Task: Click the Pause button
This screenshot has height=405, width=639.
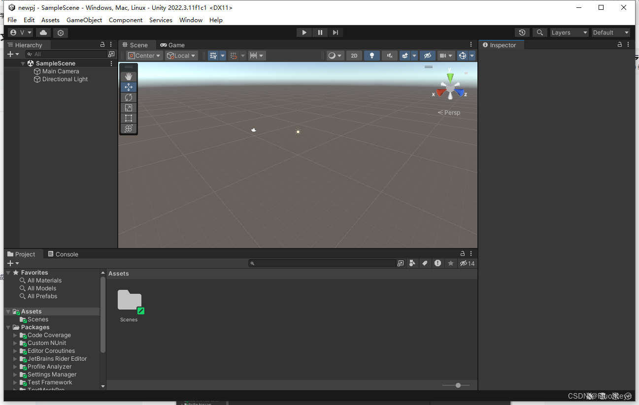Action: coord(320,32)
